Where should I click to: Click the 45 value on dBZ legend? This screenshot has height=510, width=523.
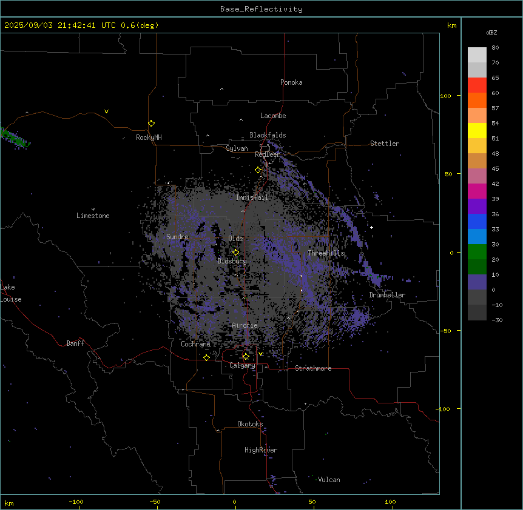pos(495,169)
